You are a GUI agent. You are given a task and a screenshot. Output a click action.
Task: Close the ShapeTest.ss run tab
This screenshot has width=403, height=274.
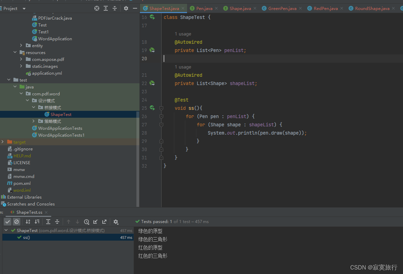46,212
